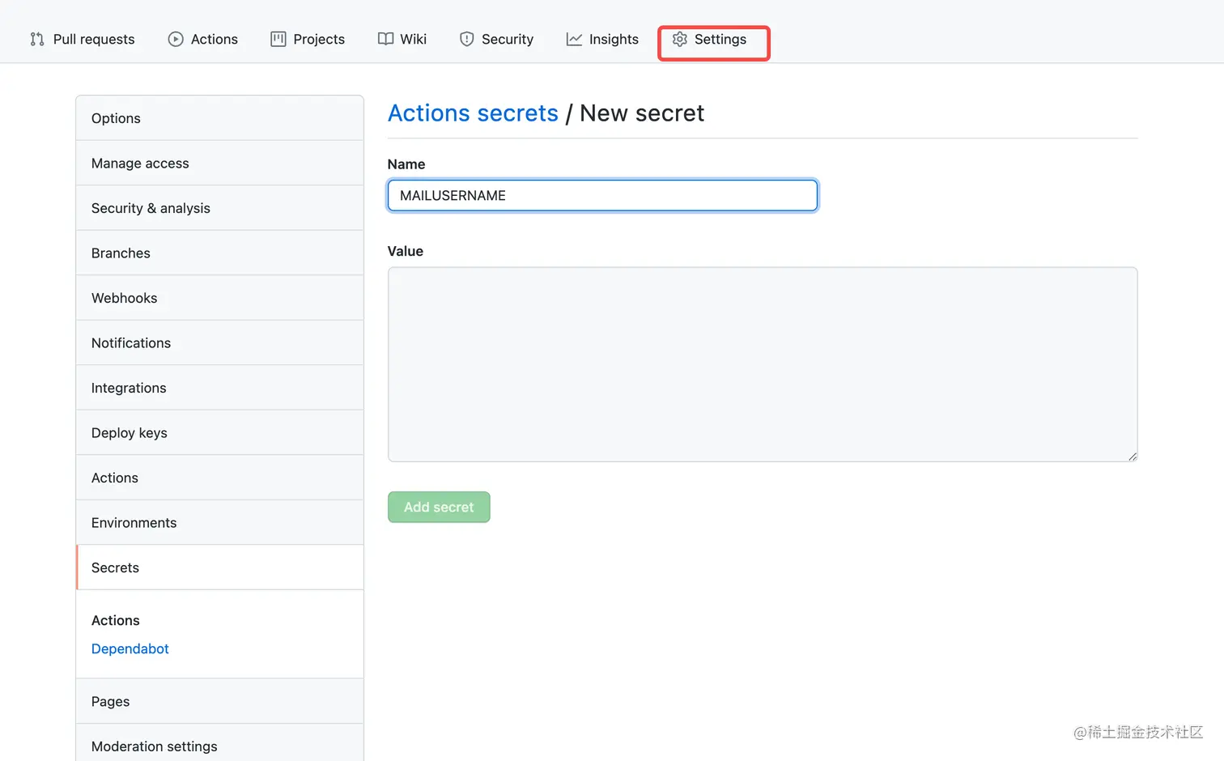The image size is (1224, 761).
Task: Click the Actions secrets breadcrumb link
Action: tap(473, 113)
